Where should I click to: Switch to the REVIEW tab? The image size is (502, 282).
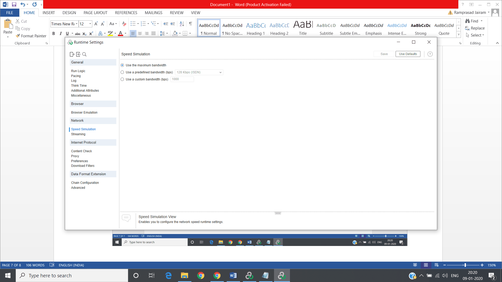177,13
